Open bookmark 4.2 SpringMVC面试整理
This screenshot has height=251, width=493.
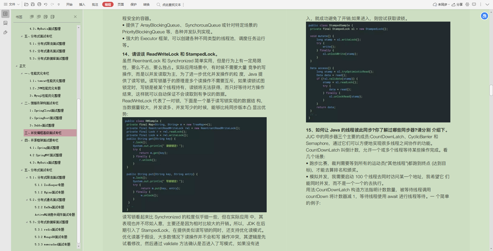point(46,155)
